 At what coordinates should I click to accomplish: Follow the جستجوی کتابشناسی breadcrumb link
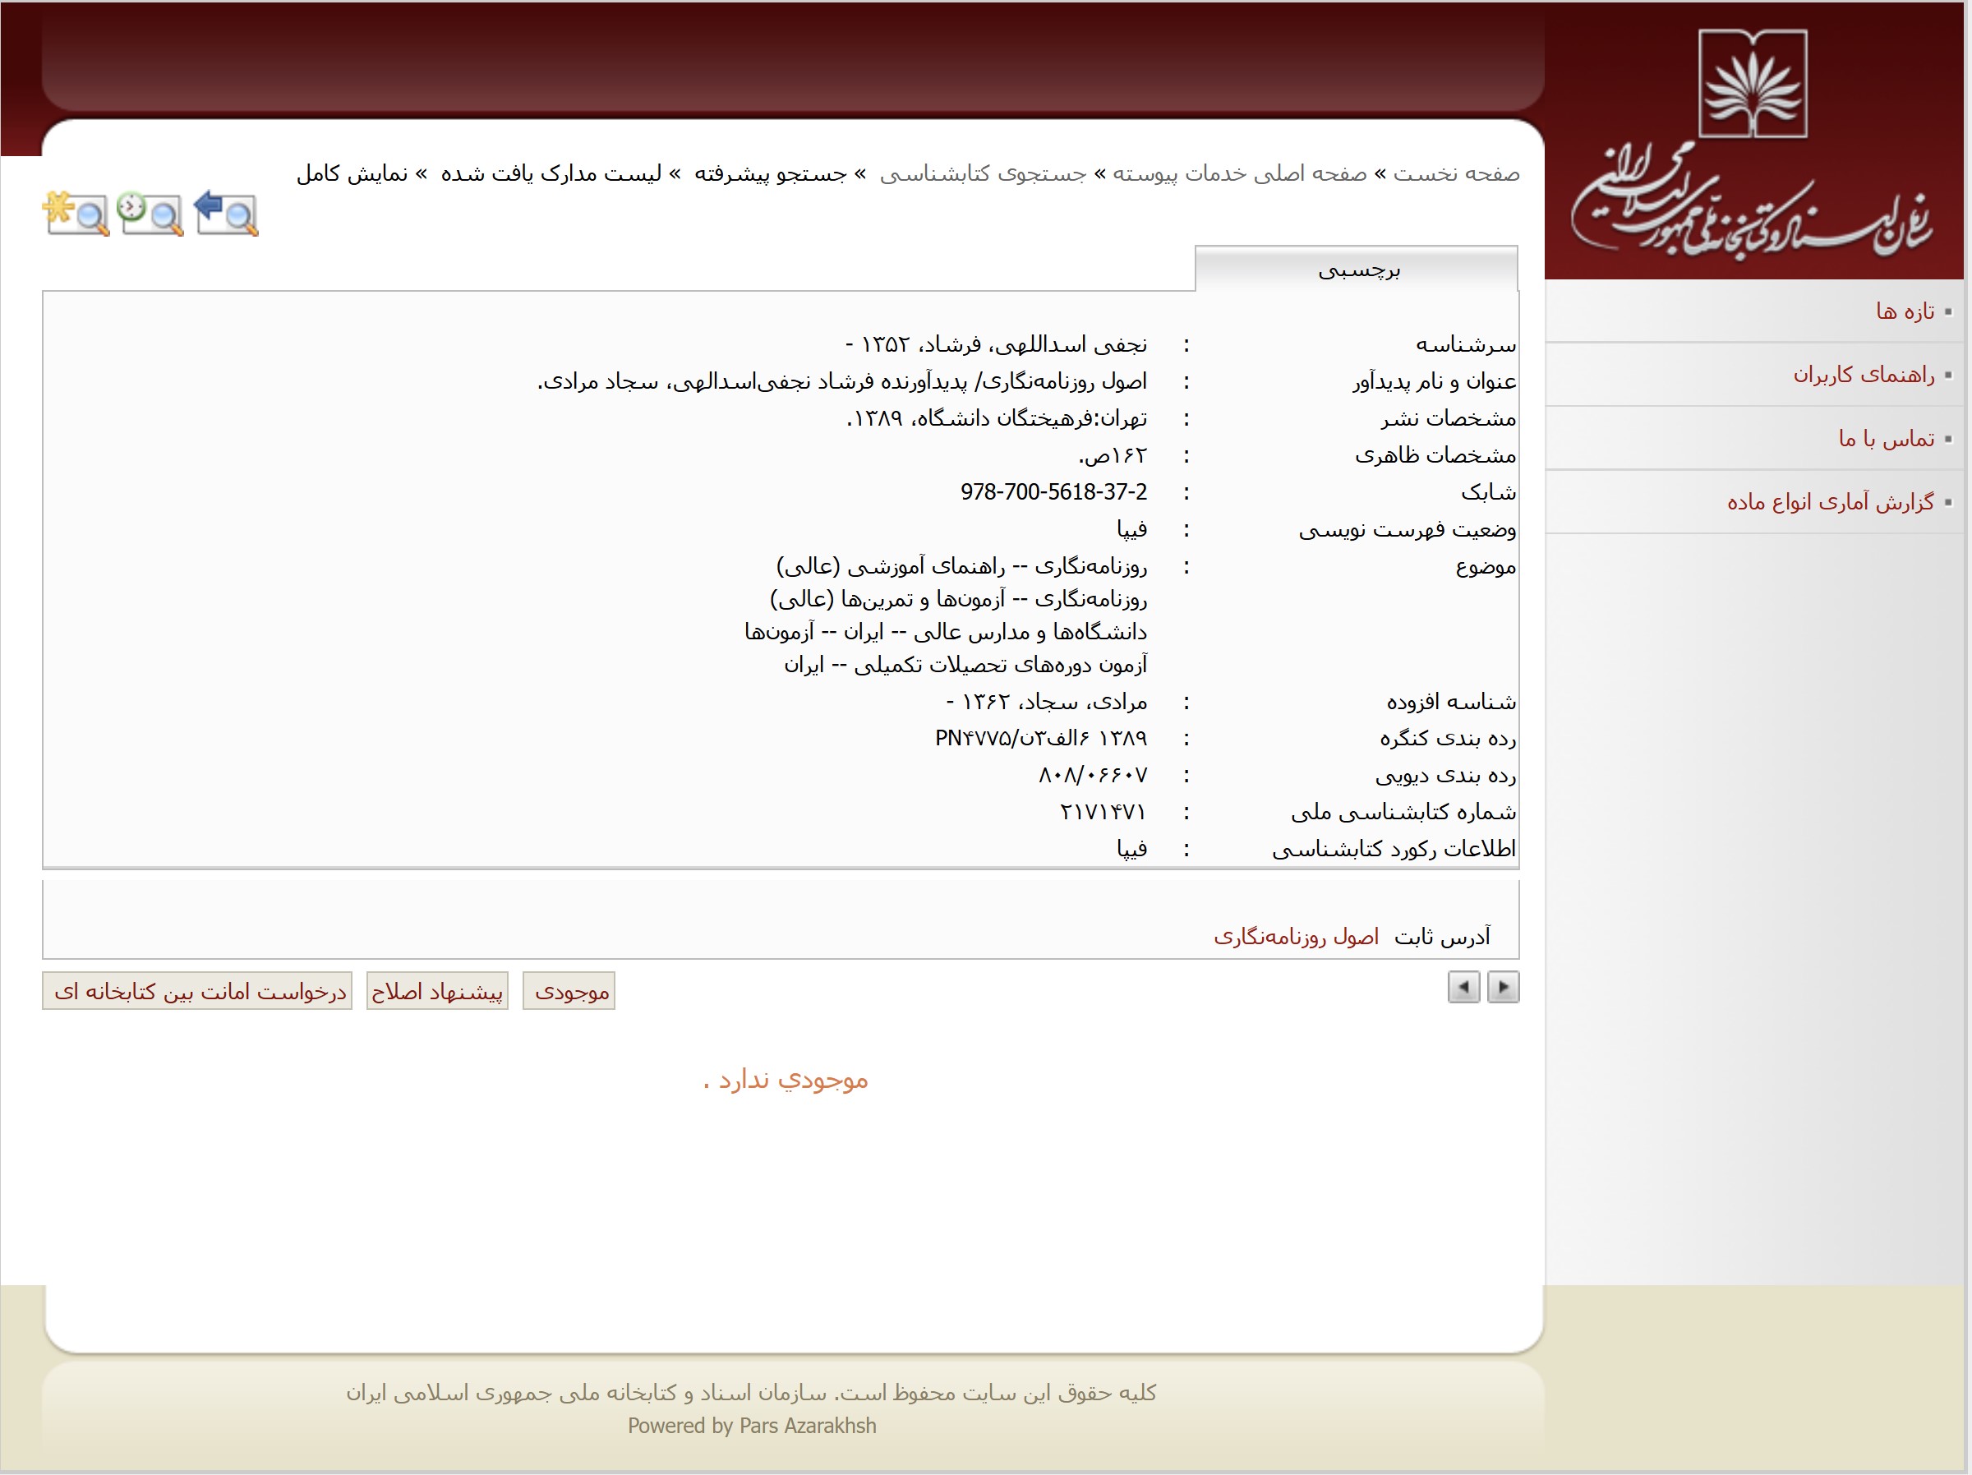[984, 173]
